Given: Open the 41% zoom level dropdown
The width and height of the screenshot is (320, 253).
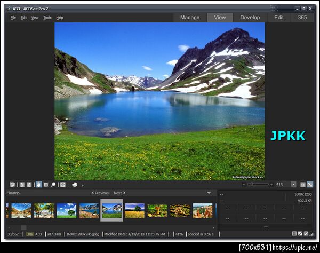Looking at the screenshot, I should click(x=293, y=184).
